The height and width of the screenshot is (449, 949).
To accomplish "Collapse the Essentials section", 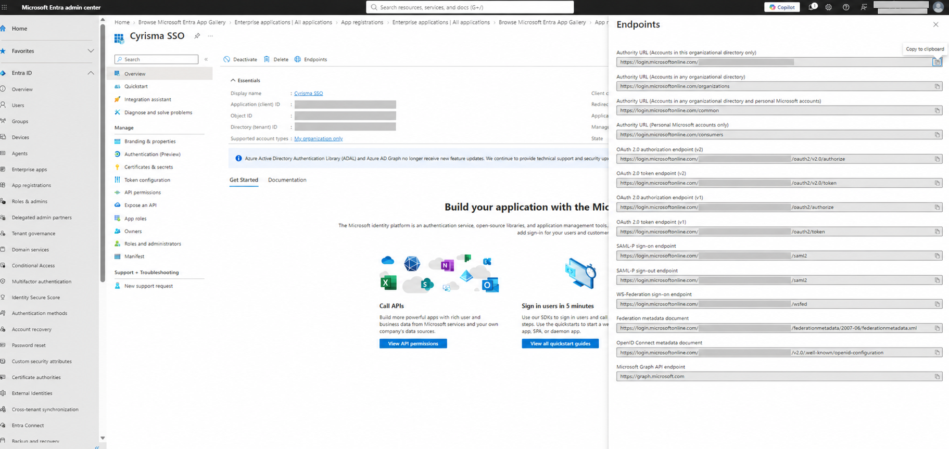I will [x=233, y=81].
